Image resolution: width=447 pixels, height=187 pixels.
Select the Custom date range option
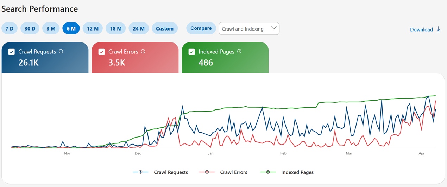[165, 28]
